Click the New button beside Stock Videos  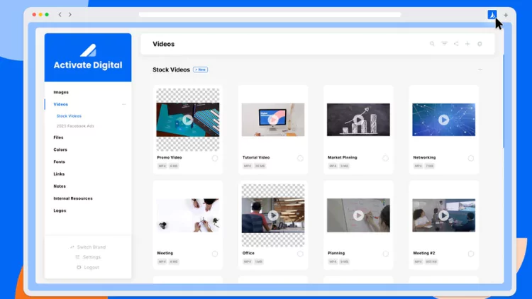[x=201, y=69]
